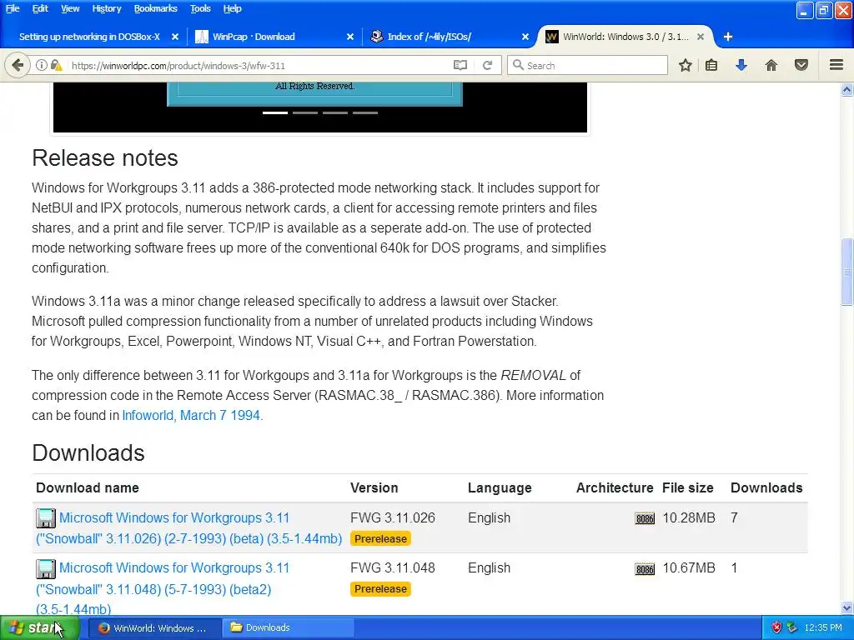Viewport: 854px width, 640px height.
Task: Click the Language column header
Action: coord(500,487)
